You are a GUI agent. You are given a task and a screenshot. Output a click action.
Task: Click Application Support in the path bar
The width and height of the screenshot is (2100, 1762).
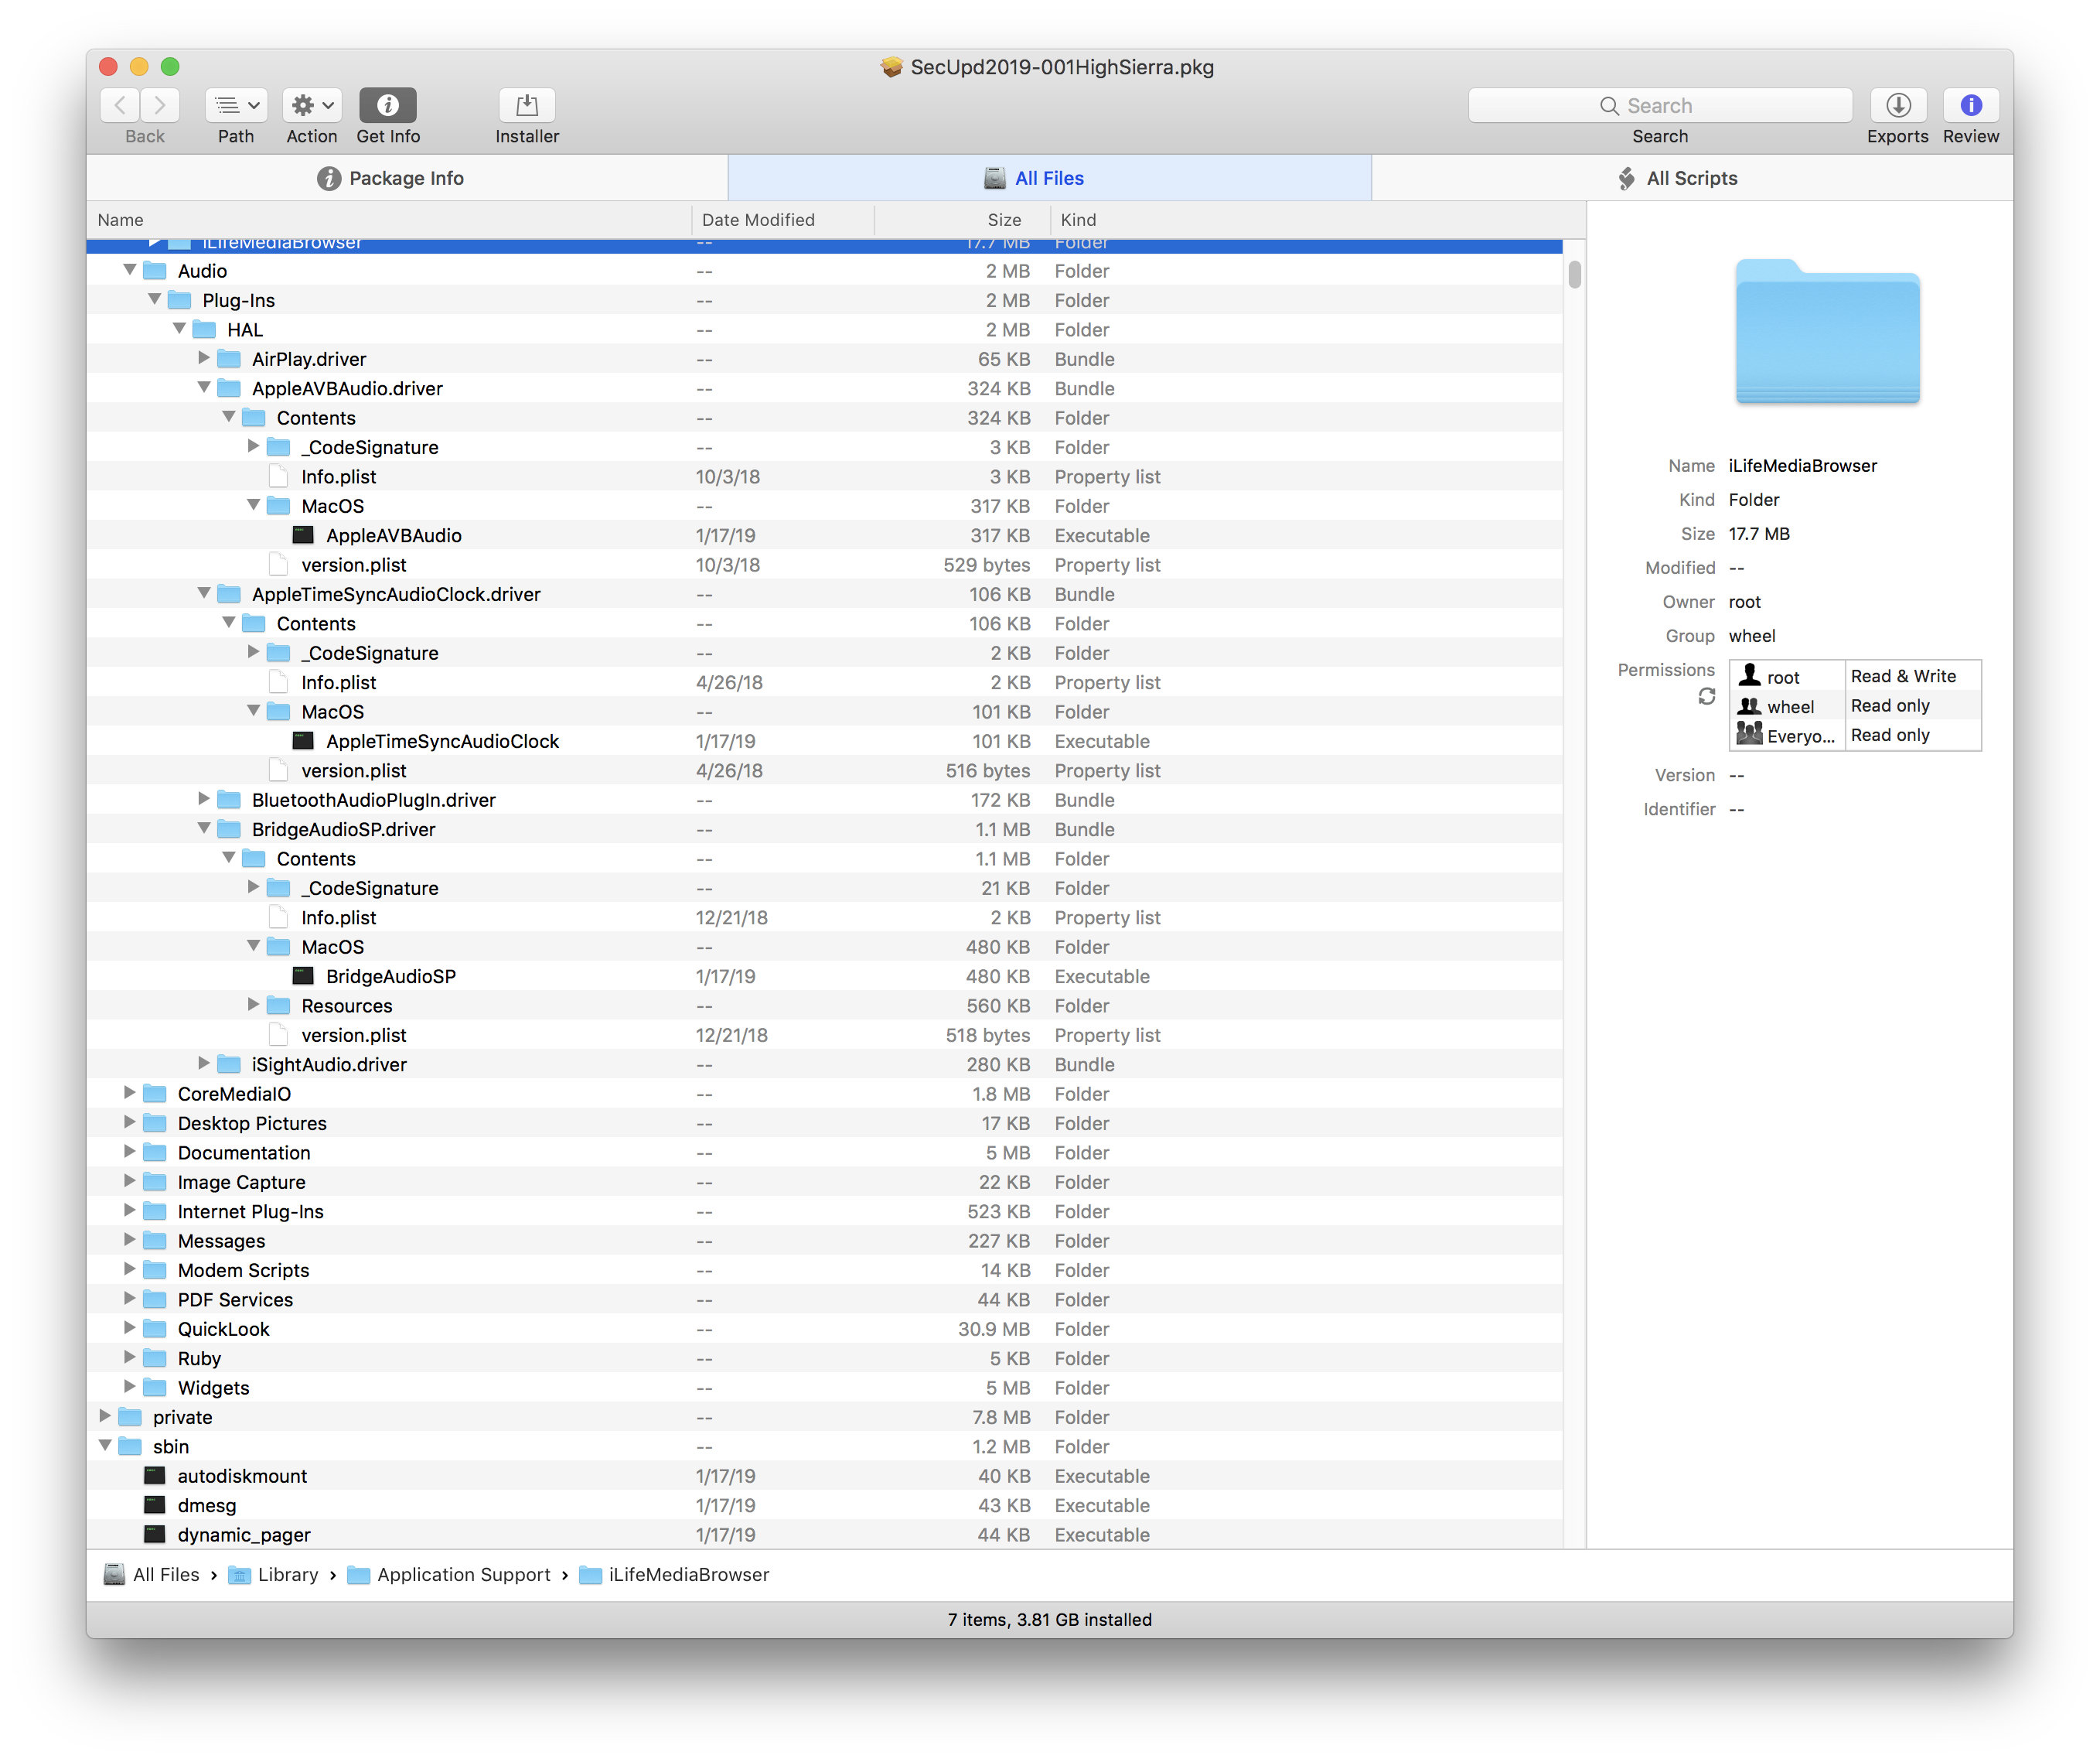[x=463, y=1574]
